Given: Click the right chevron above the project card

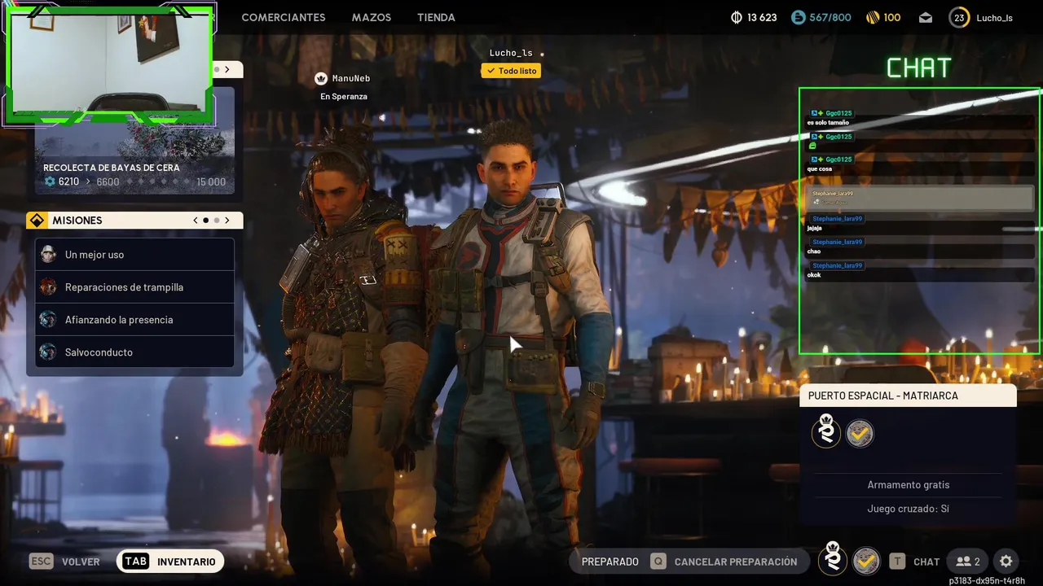Looking at the screenshot, I should click(228, 70).
